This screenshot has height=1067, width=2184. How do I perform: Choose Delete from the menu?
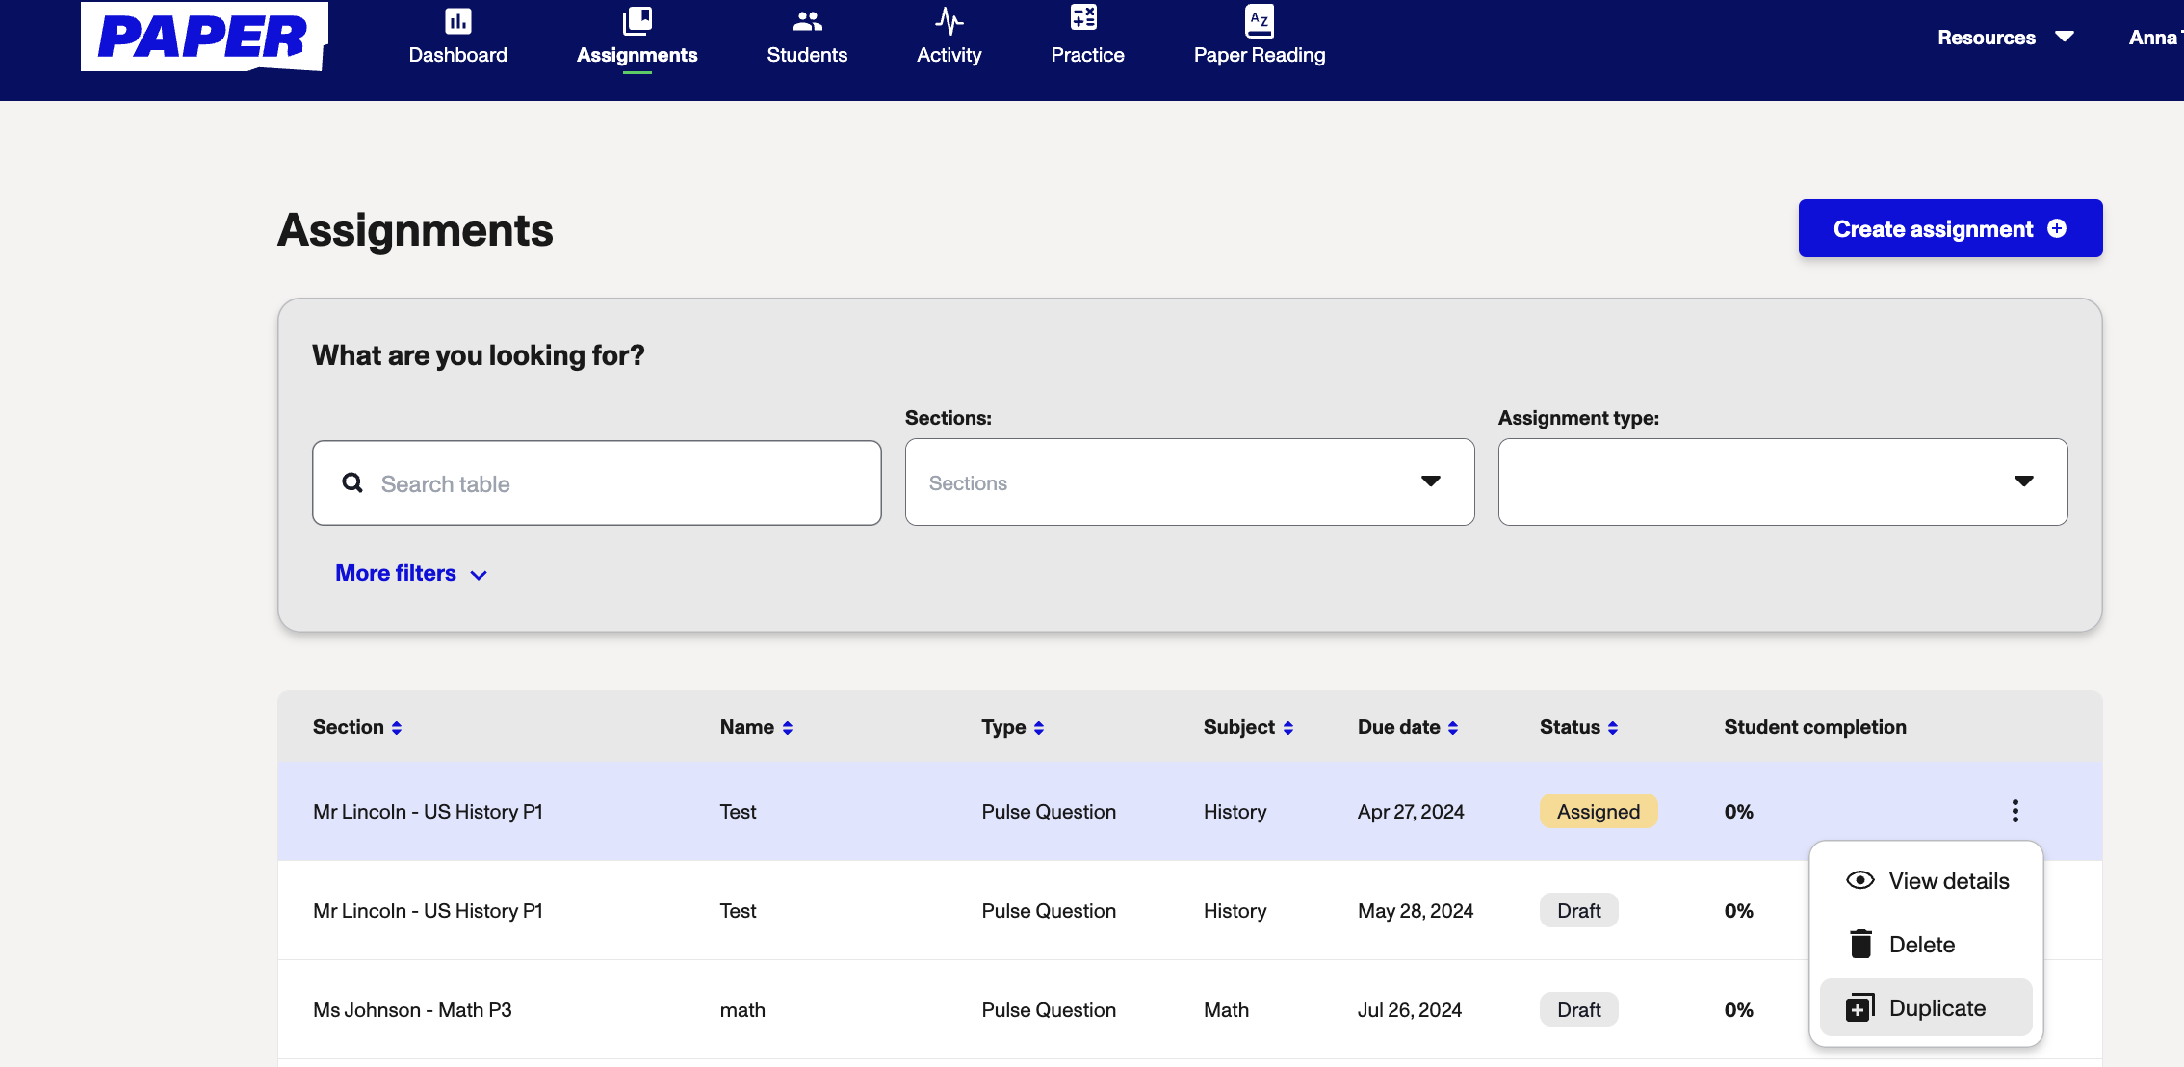click(1927, 944)
